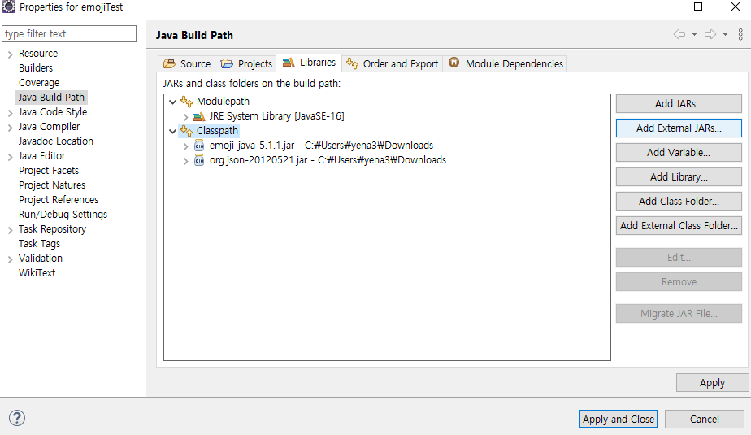Open back history dropdown arrow
The height and width of the screenshot is (435, 751).
click(x=694, y=34)
